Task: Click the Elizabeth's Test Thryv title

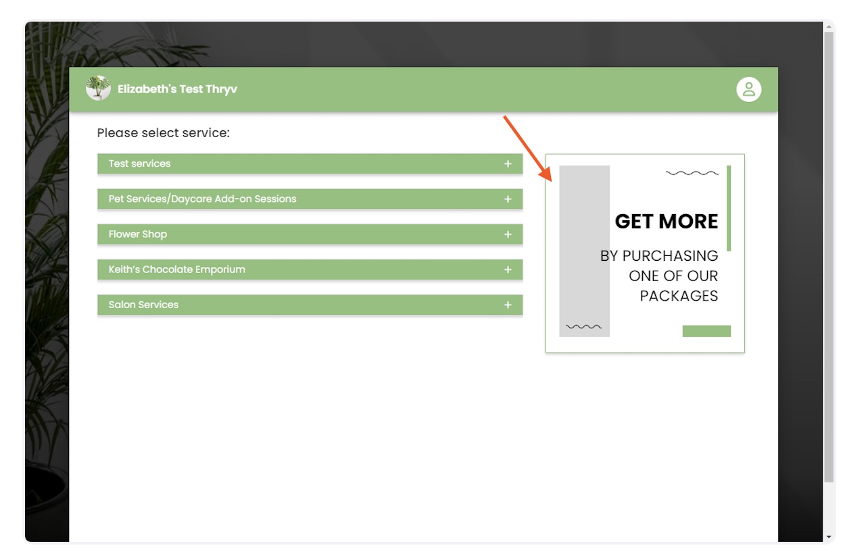Action: pos(178,89)
